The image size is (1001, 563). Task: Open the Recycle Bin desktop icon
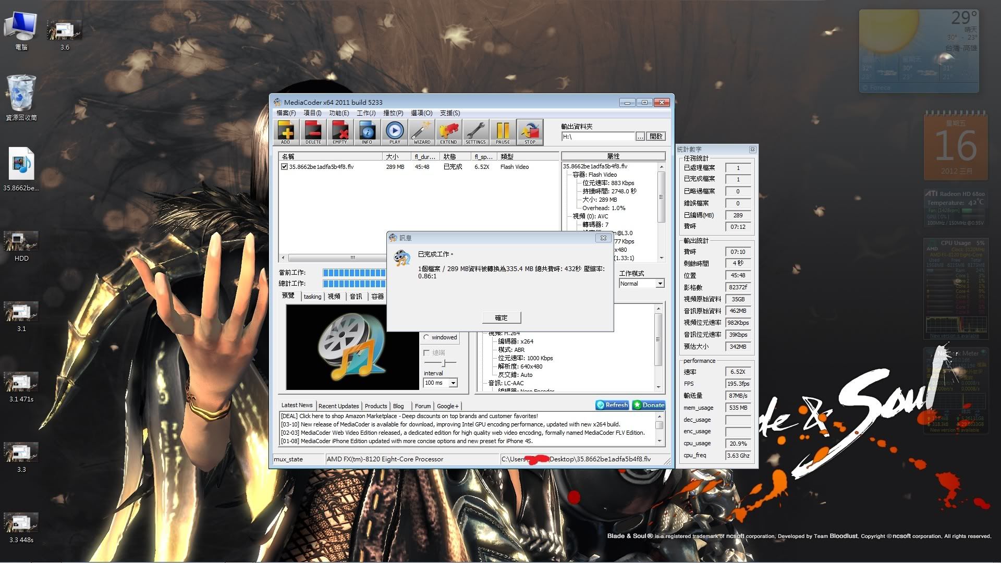[21, 98]
